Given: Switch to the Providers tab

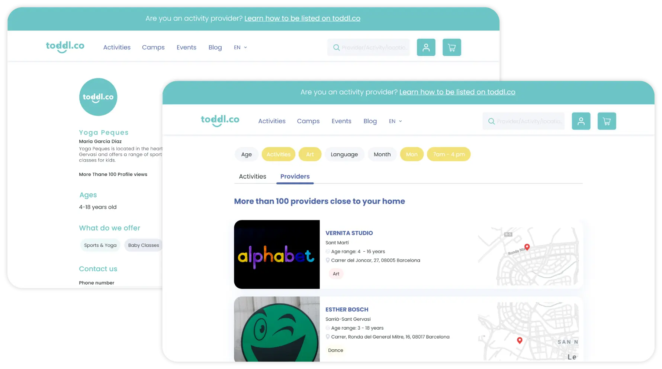Looking at the screenshot, I should (295, 176).
